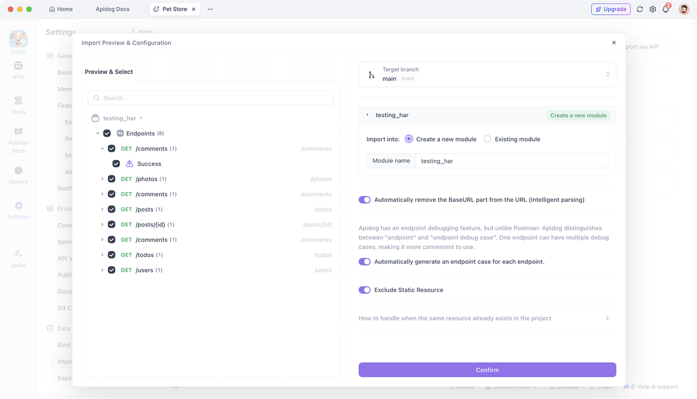Expand the GET /photos endpoint
This screenshot has width=697, height=399.
click(102, 179)
